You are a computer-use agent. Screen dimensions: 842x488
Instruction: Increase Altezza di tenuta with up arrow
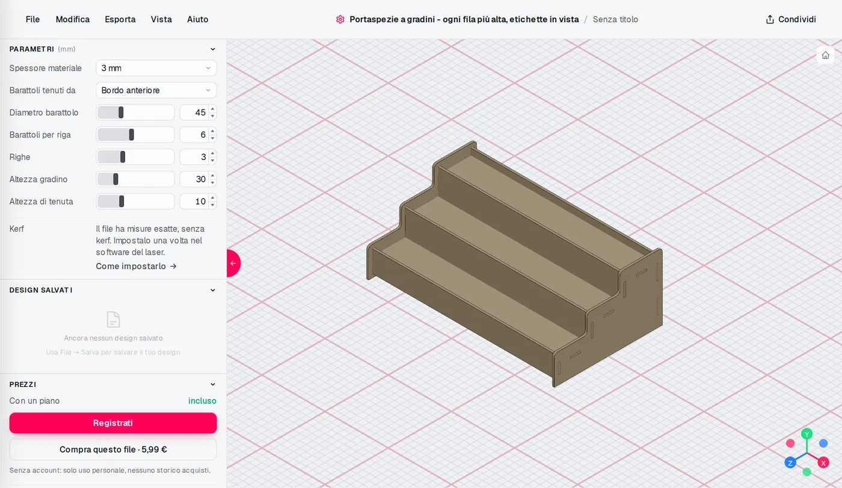click(x=212, y=199)
